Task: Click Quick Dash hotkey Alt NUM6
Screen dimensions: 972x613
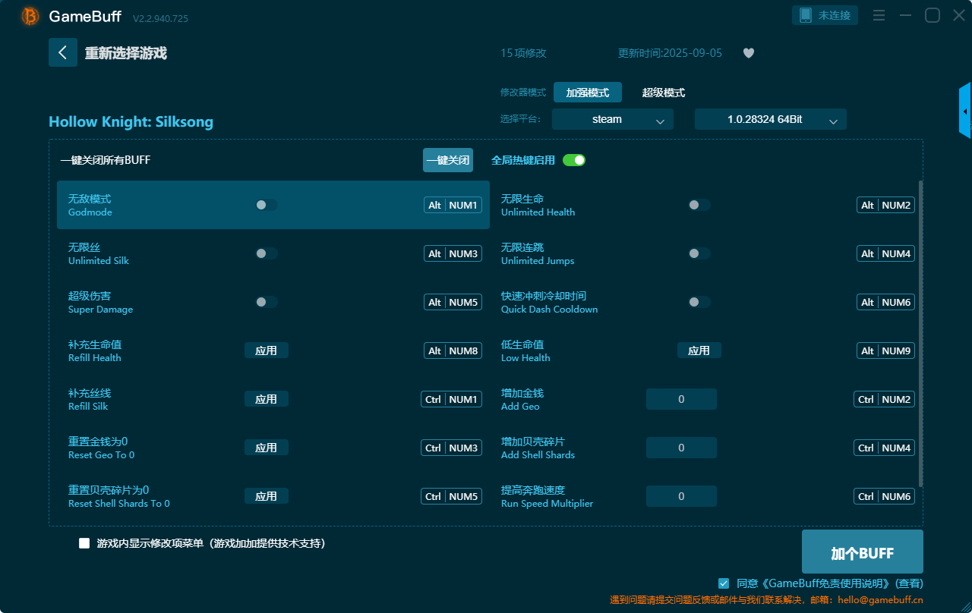Action: pyautogui.click(x=885, y=302)
